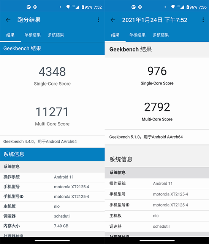This screenshot has width=209, height=244.
Task: Tap the multi-core score 11271
Action: pos(52,112)
